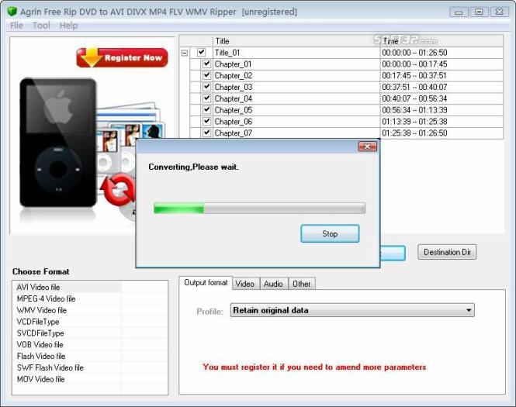
Task: Close the Converting dialog with red X
Action: click(x=367, y=147)
